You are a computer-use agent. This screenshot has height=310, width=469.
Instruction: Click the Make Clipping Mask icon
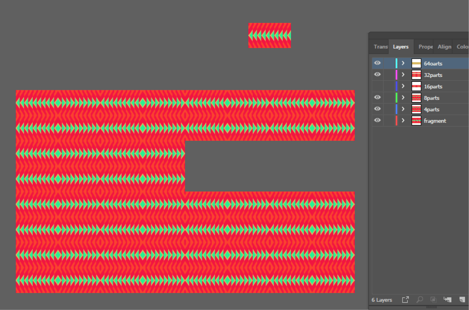point(433,300)
